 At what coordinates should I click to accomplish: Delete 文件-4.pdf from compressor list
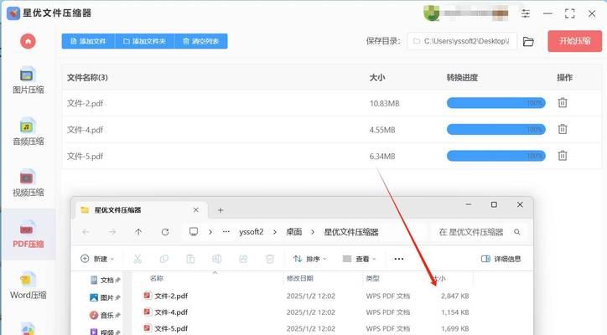click(x=563, y=129)
